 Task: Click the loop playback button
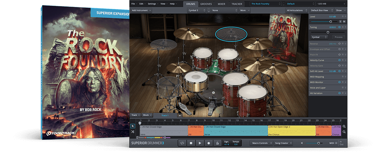pyautogui.click(x=182, y=143)
